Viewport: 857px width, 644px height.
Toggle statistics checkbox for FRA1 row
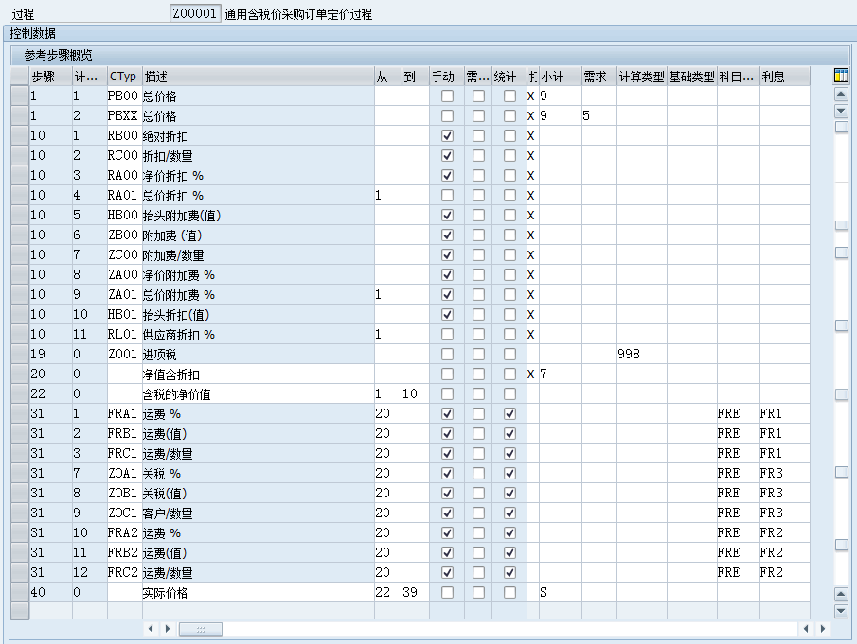click(509, 413)
